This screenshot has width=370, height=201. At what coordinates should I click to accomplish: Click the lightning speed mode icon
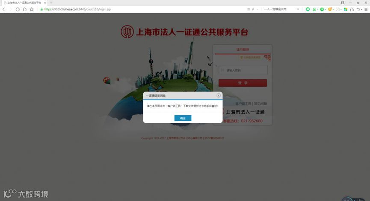(253, 9)
